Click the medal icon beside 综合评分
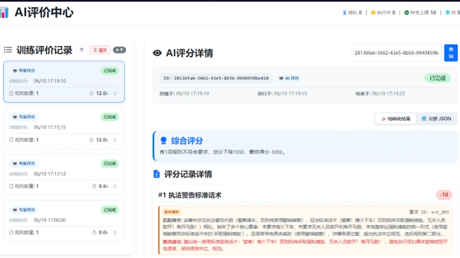The height and width of the screenshot is (258, 460). point(164,140)
